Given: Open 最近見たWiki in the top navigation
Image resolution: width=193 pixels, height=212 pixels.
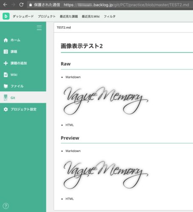Looking at the screenshot, I should tap(91, 17).
